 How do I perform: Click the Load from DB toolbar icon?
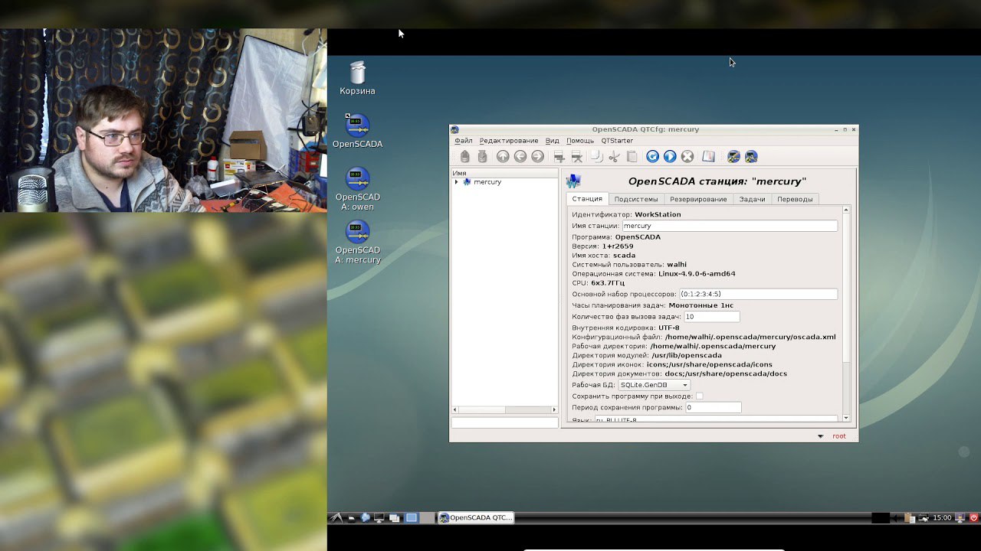pos(464,156)
